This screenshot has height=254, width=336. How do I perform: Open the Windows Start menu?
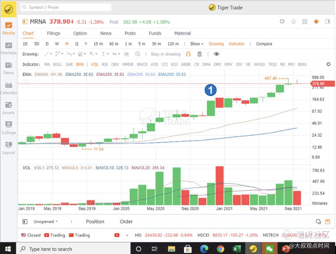pos(8,249)
